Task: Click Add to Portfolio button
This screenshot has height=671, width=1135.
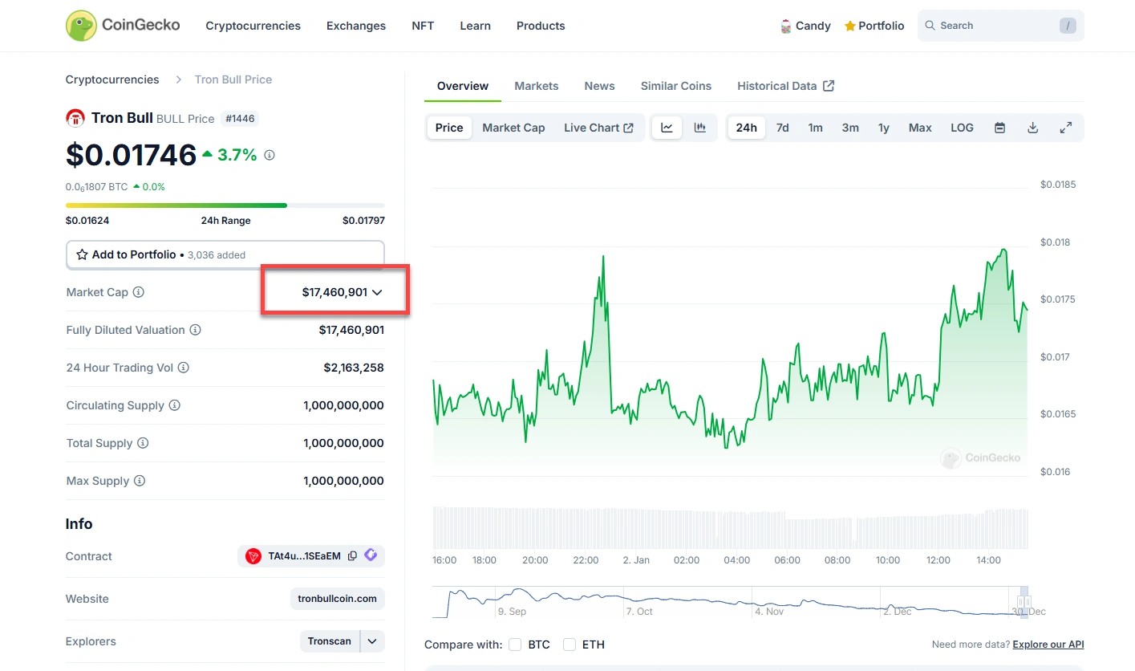Action: click(225, 254)
